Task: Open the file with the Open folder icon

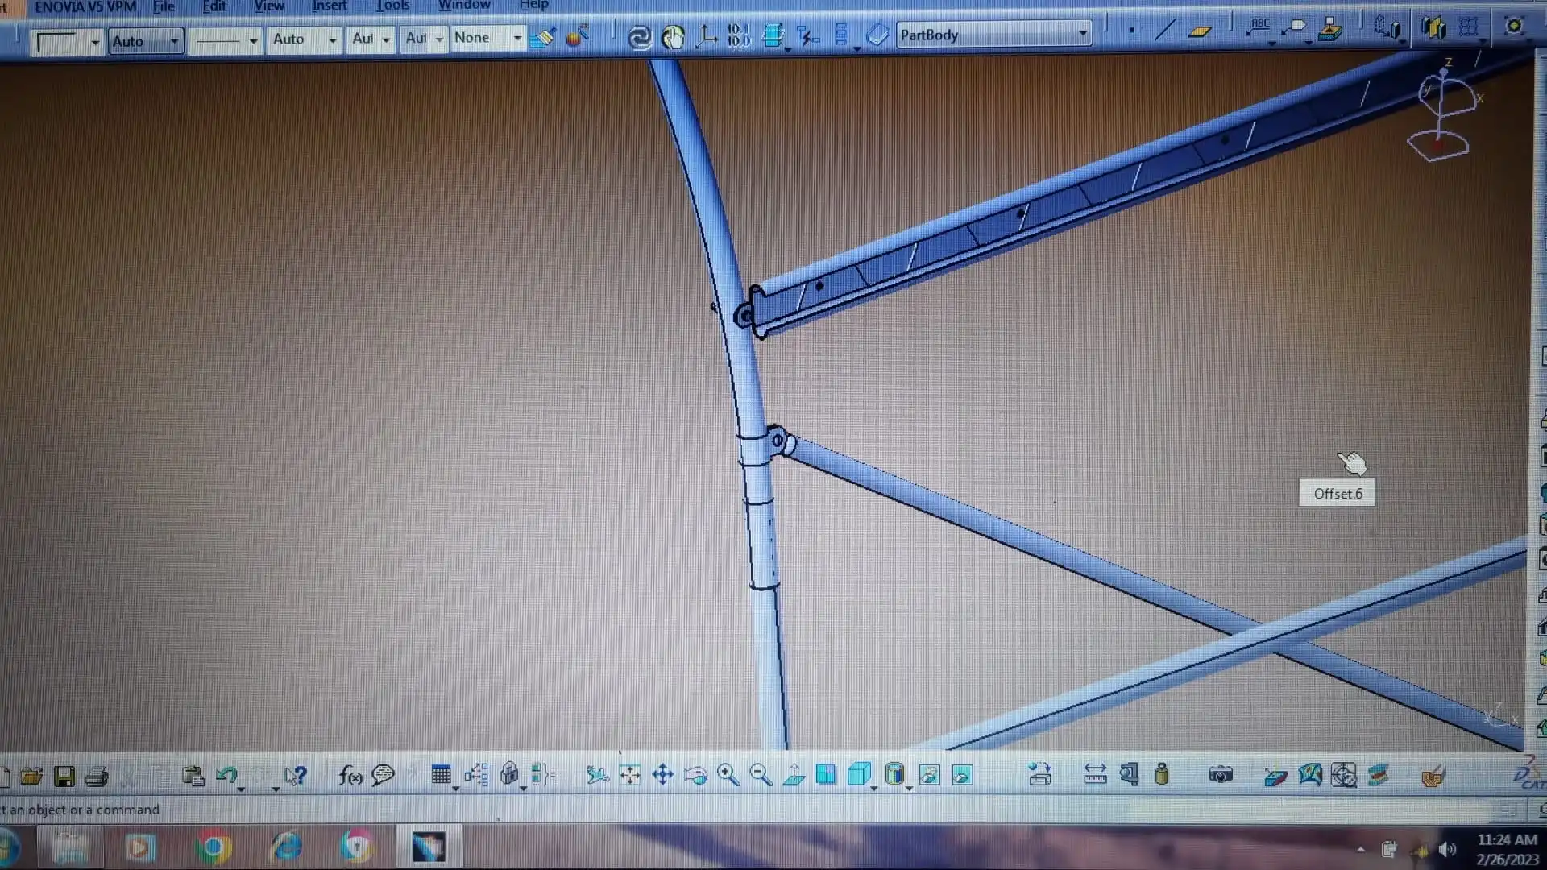Action: (31, 777)
